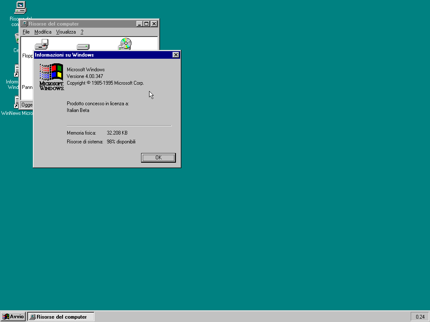Select the CD-ROM drive icon
The height and width of the screenshot is (322, 430).
coord(125,44)
